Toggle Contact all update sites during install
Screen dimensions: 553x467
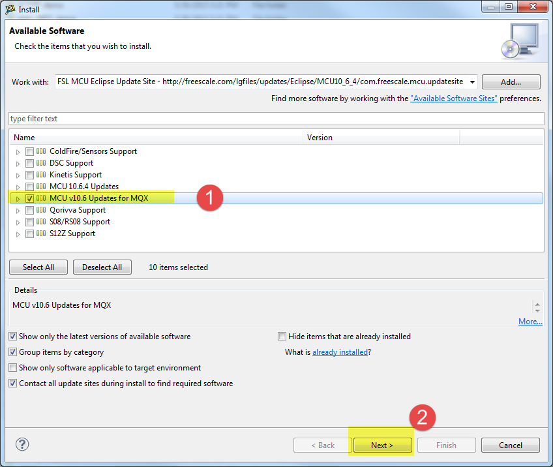click(x=12, y=384)
